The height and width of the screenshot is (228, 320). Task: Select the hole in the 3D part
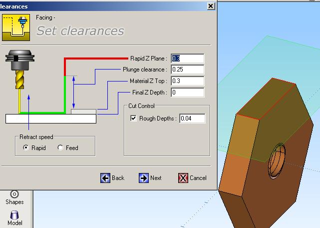(278, 162)
